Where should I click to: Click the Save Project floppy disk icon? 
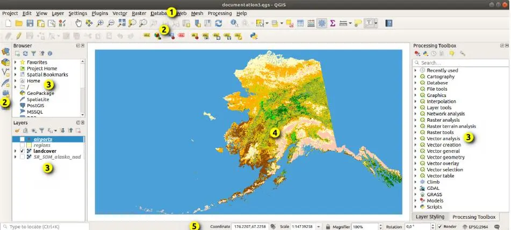click(30, 24)
